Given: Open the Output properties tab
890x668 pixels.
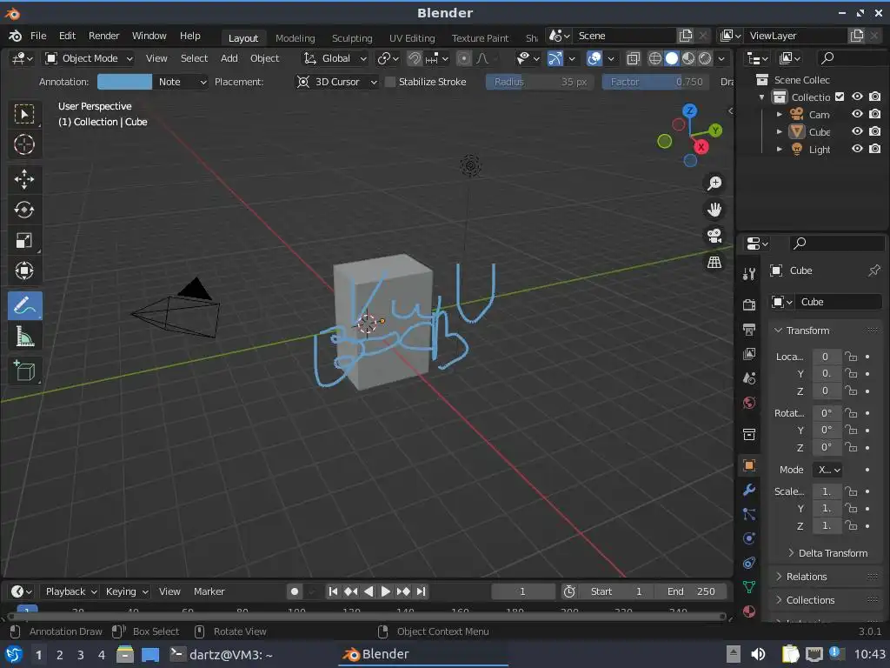Looking at the screenshot, I should (749, 330).
